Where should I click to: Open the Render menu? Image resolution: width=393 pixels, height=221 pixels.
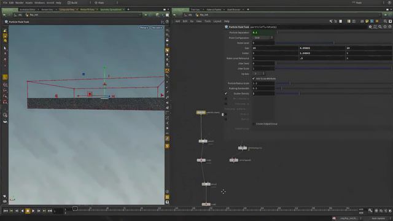pyautogui.click(x=19, y=2)
